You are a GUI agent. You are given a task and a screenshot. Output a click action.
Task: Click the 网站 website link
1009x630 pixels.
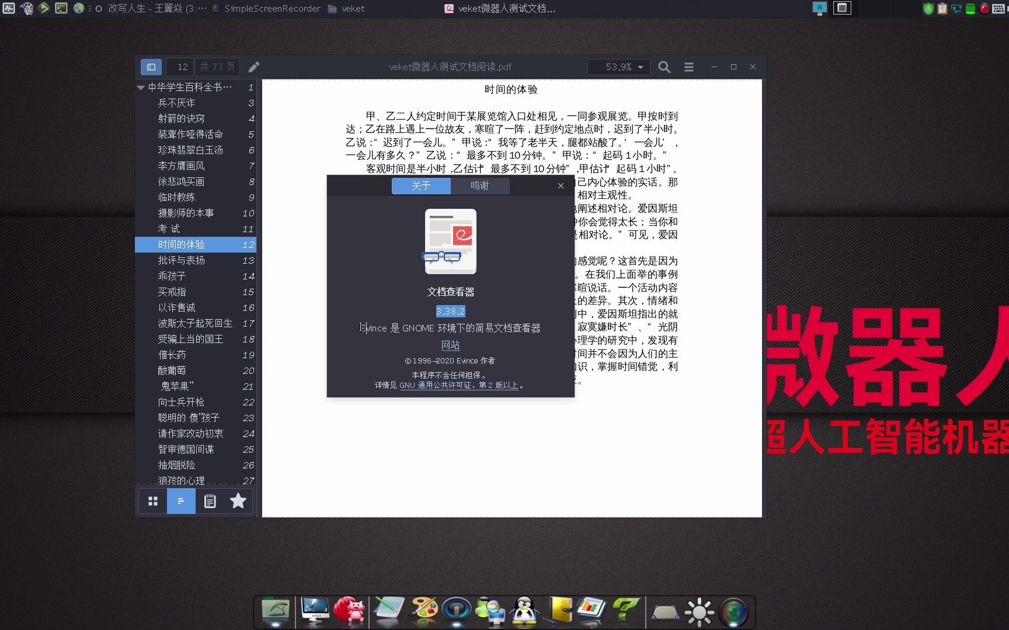click(450, 345)
